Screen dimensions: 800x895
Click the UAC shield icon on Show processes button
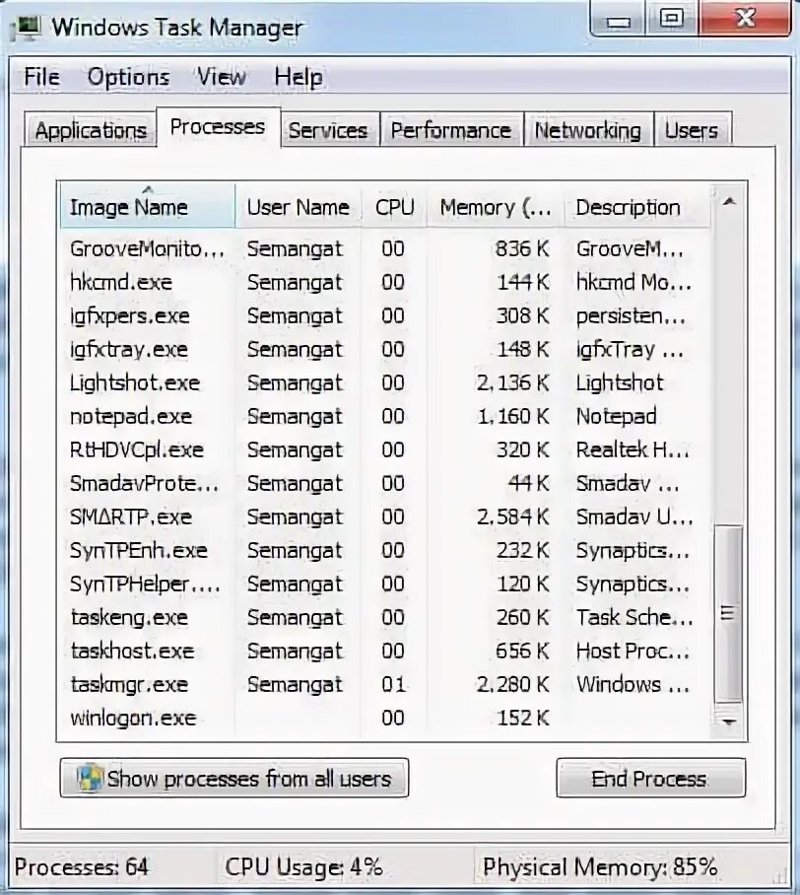pyautogui.click(x=91, y=778)
